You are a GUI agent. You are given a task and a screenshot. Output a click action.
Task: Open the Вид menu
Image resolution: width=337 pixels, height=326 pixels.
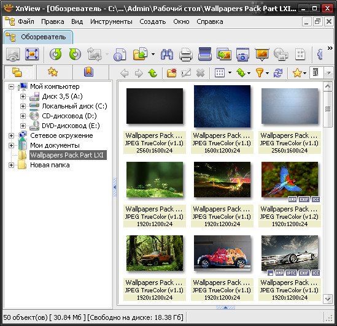[77, 21]
